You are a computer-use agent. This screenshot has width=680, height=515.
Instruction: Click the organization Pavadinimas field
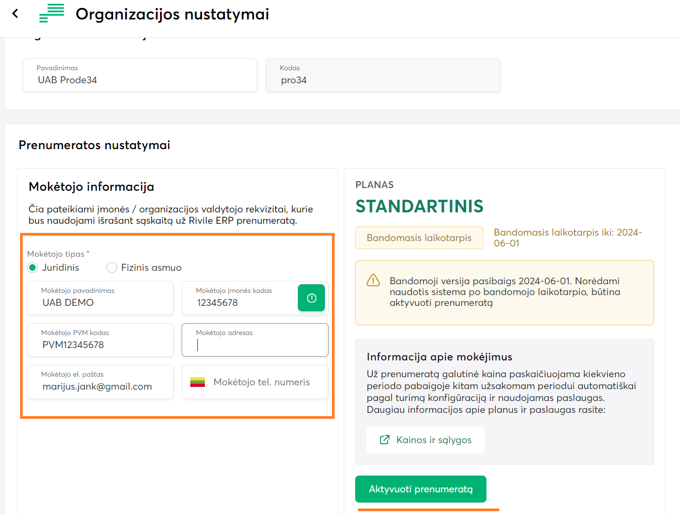pos(139,80)
